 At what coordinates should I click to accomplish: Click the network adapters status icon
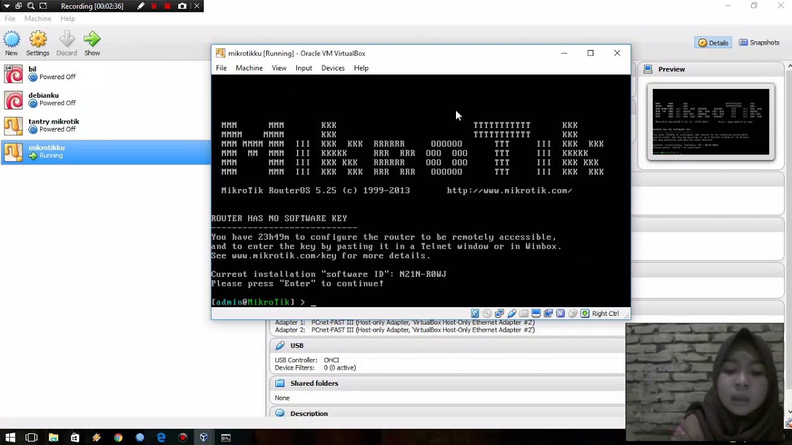coord(499,313)
